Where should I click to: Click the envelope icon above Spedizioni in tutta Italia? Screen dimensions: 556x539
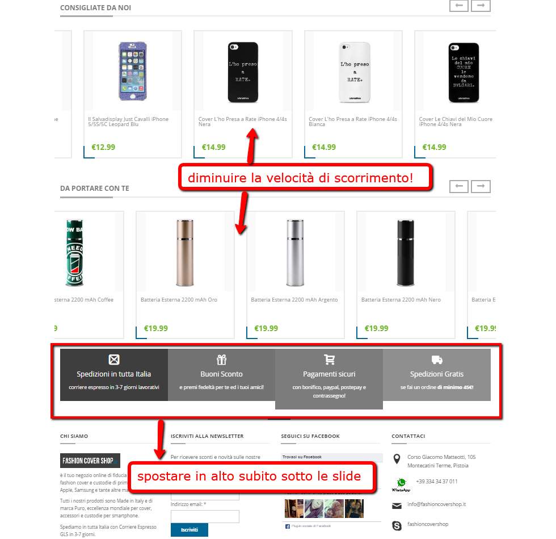click(x=114, y=360)
